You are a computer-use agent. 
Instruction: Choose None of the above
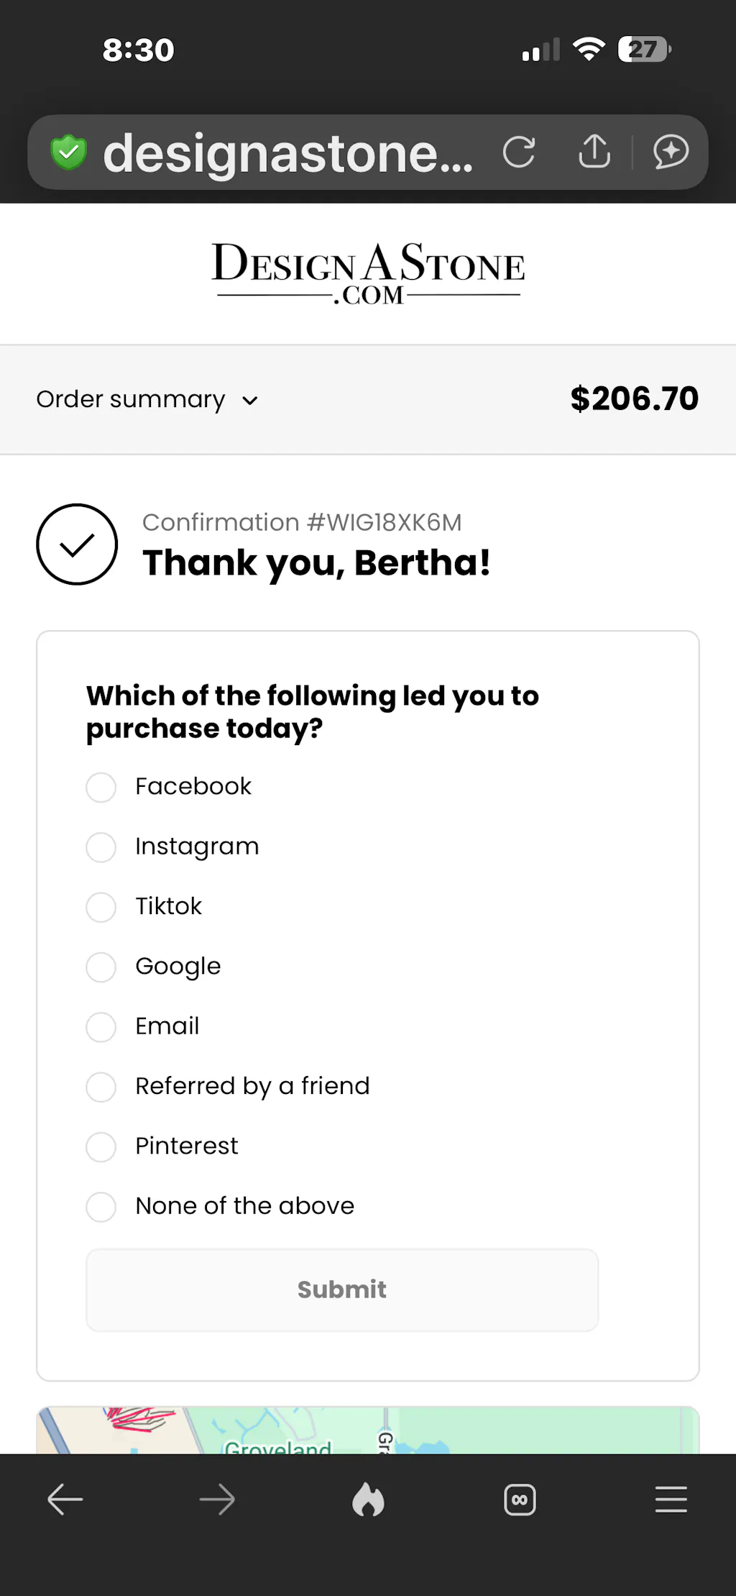(x=101, y=1207)
